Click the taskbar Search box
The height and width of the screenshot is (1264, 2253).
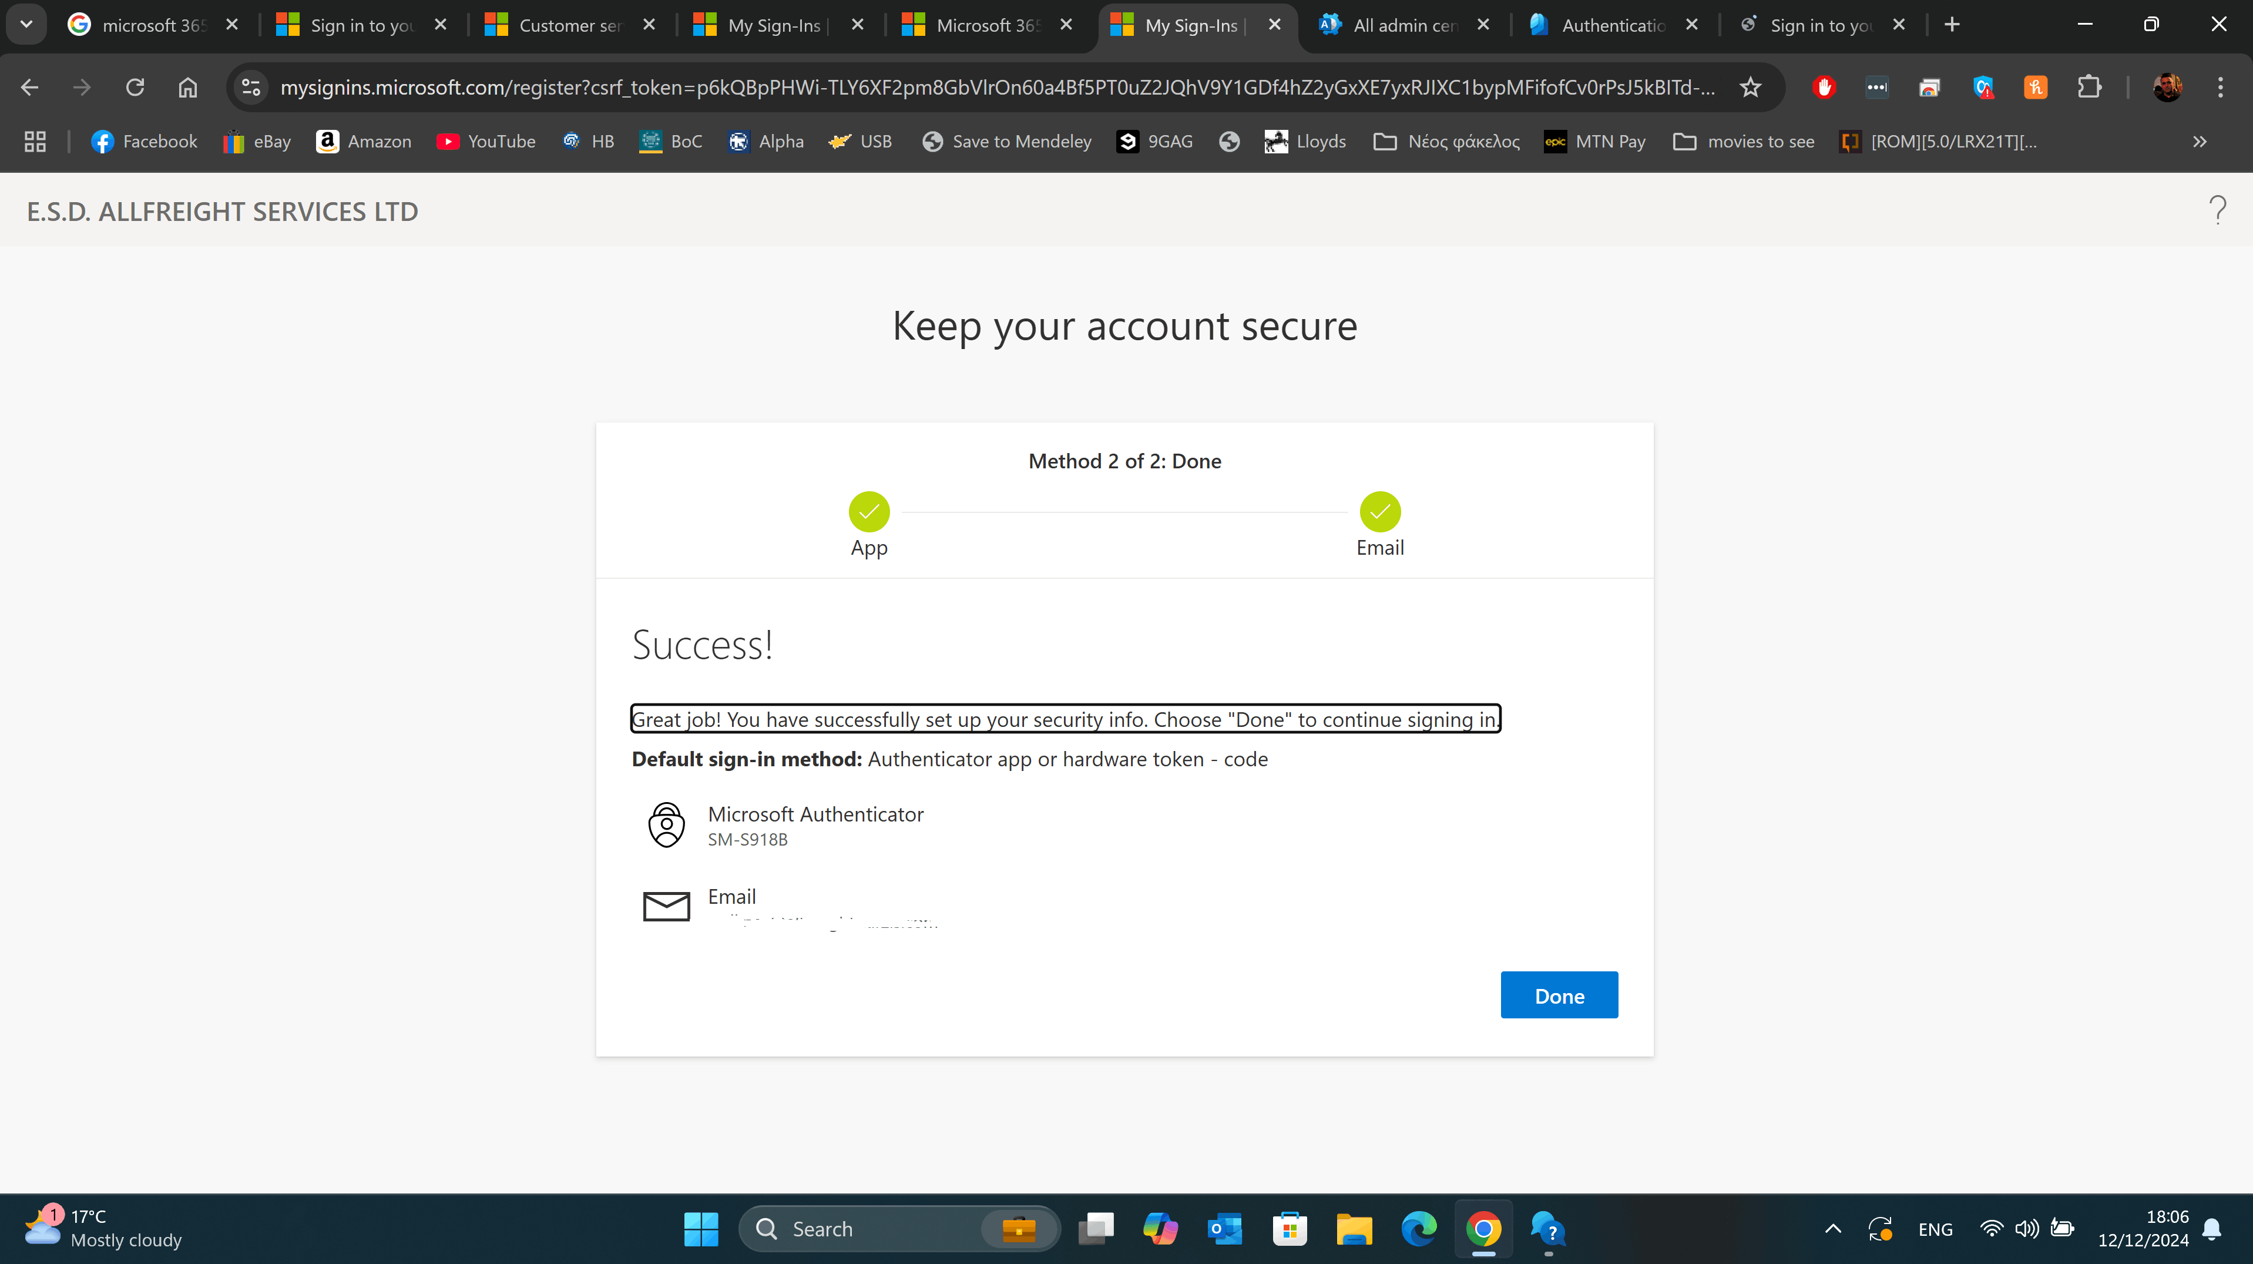(899, 1229)
